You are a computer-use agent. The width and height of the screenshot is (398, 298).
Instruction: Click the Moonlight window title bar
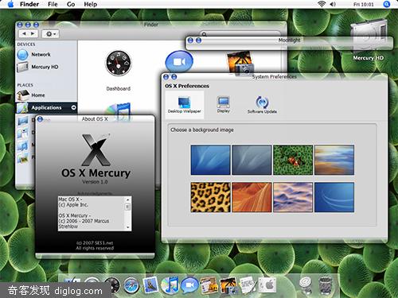click(x=289, y=41)
